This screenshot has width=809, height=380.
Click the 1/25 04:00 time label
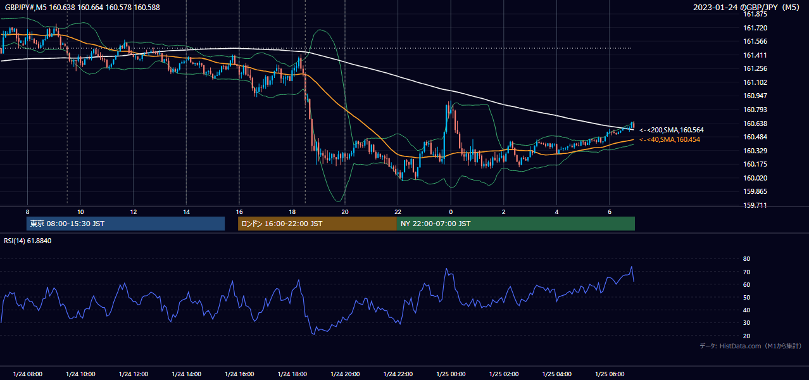coord(556,374)
